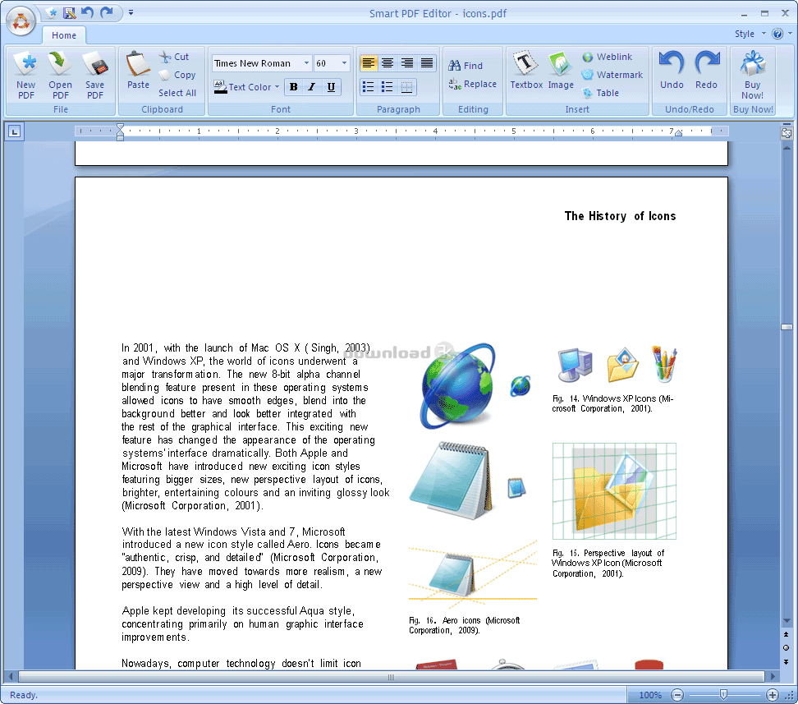Insert a Weblink
The image size is (798, 704).
pos(608,57)
